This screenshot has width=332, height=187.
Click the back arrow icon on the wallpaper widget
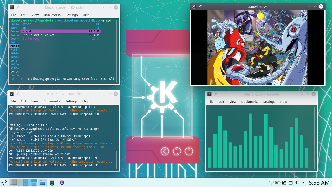[165, 151]
